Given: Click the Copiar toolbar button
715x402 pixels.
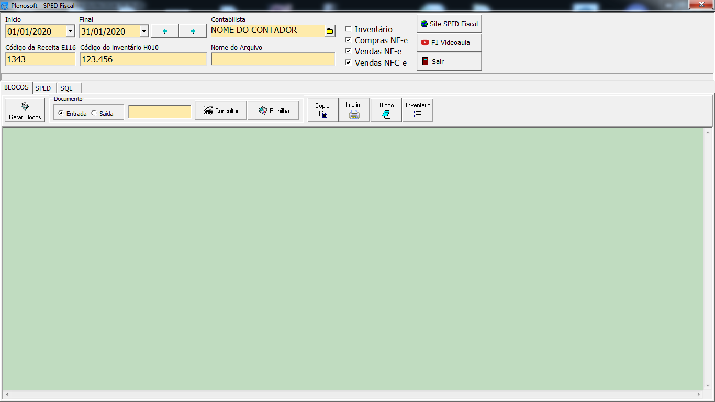Looking at the screenshot, I should click(x=323, y=110).
